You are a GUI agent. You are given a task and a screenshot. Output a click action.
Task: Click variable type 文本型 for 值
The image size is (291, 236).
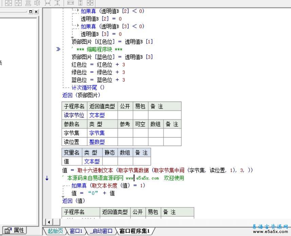coord(92,161)
